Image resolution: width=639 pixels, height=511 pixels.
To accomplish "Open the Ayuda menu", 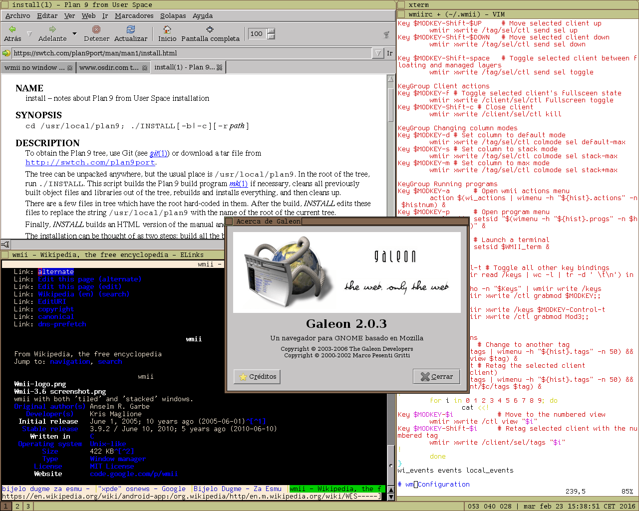I will 203,16.
